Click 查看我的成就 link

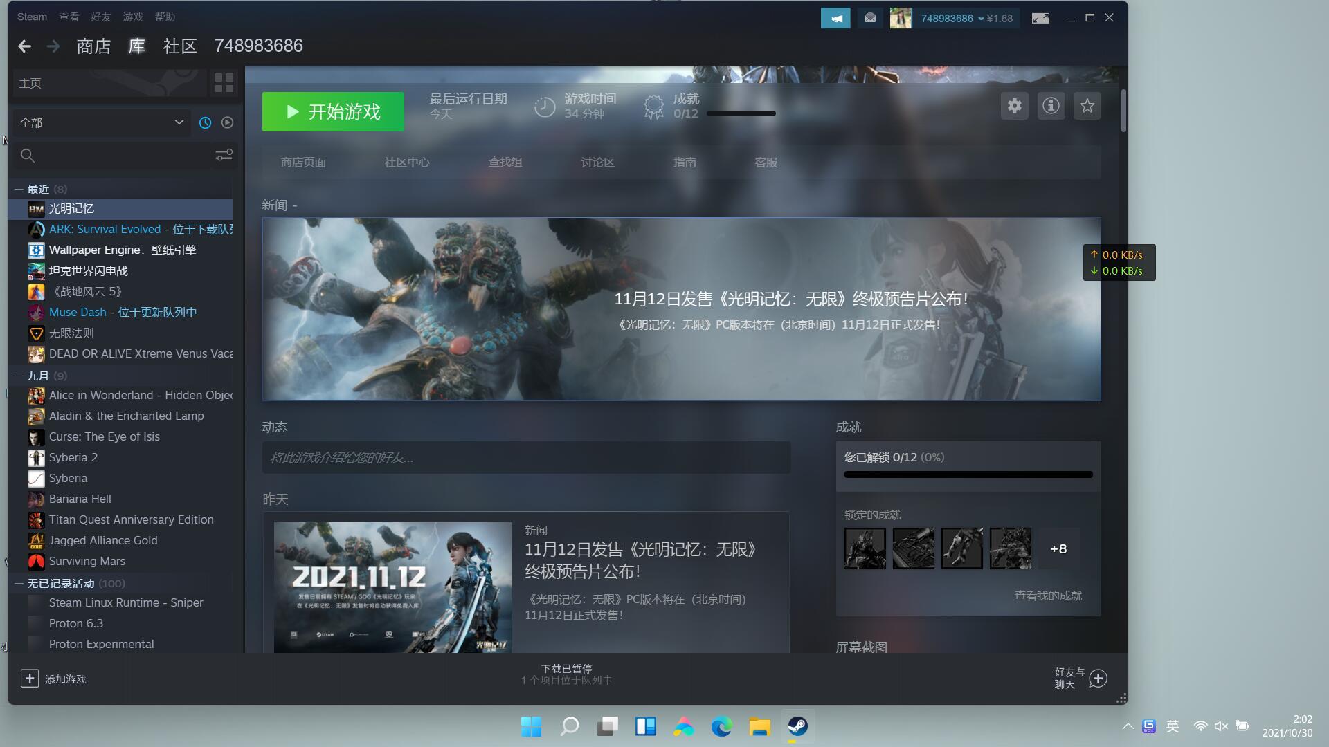(1048, 596)
